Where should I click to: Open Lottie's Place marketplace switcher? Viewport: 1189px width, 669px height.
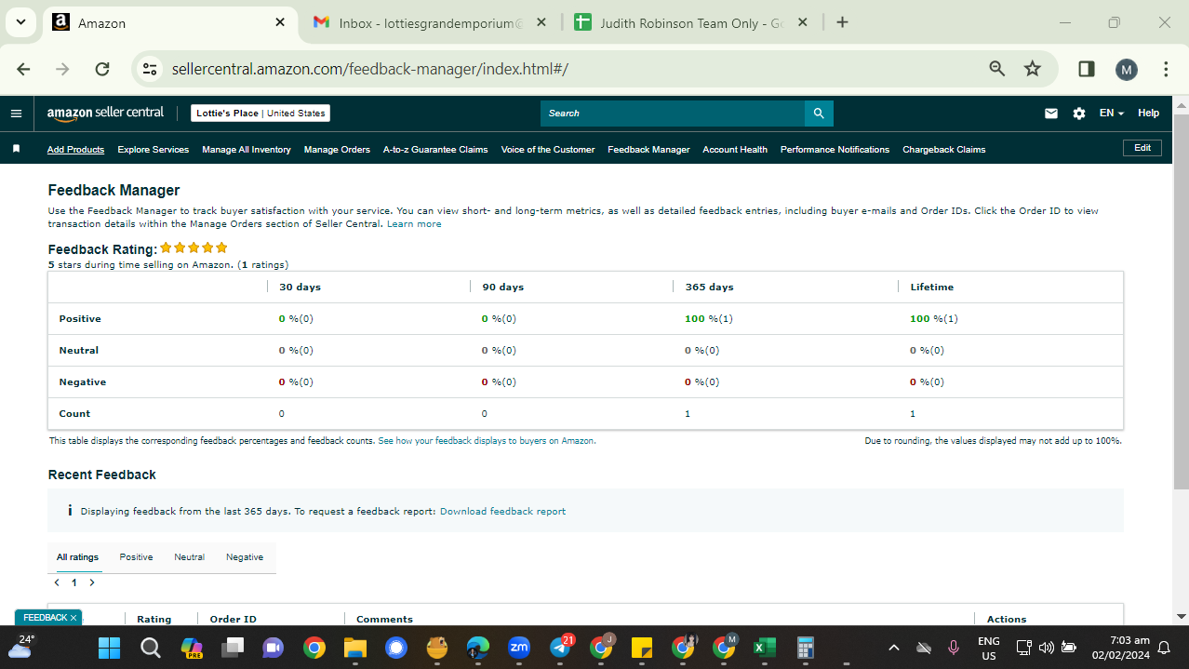(x=261, y=114)
